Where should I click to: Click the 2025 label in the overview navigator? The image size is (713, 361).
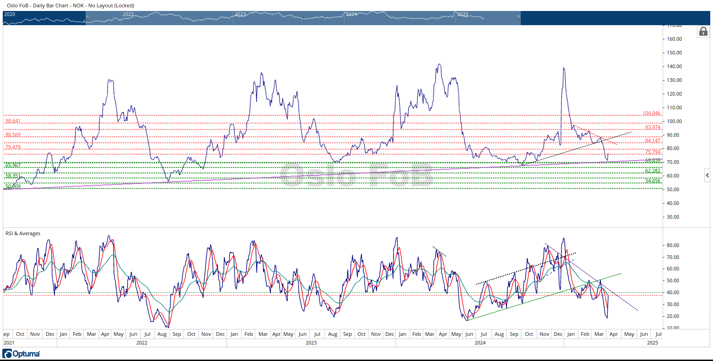click(x=463, y=15)
